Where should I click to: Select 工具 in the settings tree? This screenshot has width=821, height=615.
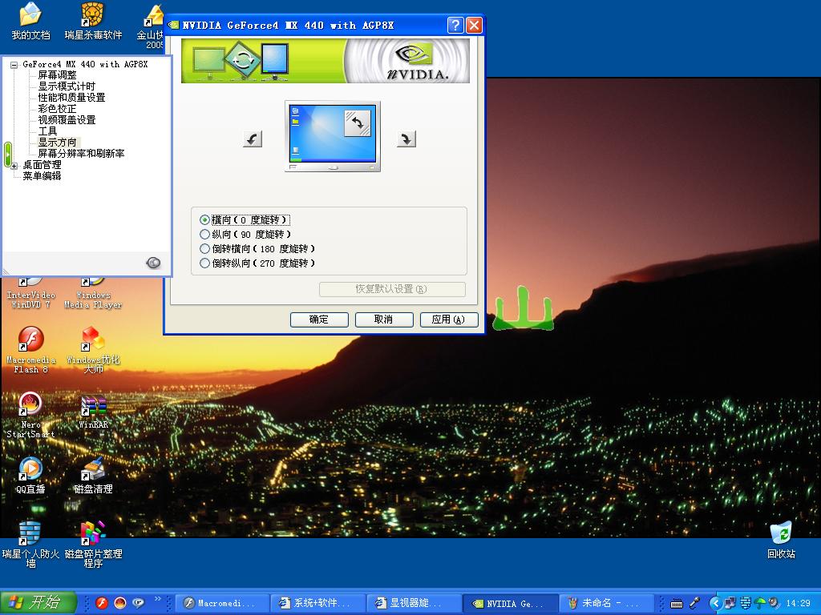[x=47, y=131]
